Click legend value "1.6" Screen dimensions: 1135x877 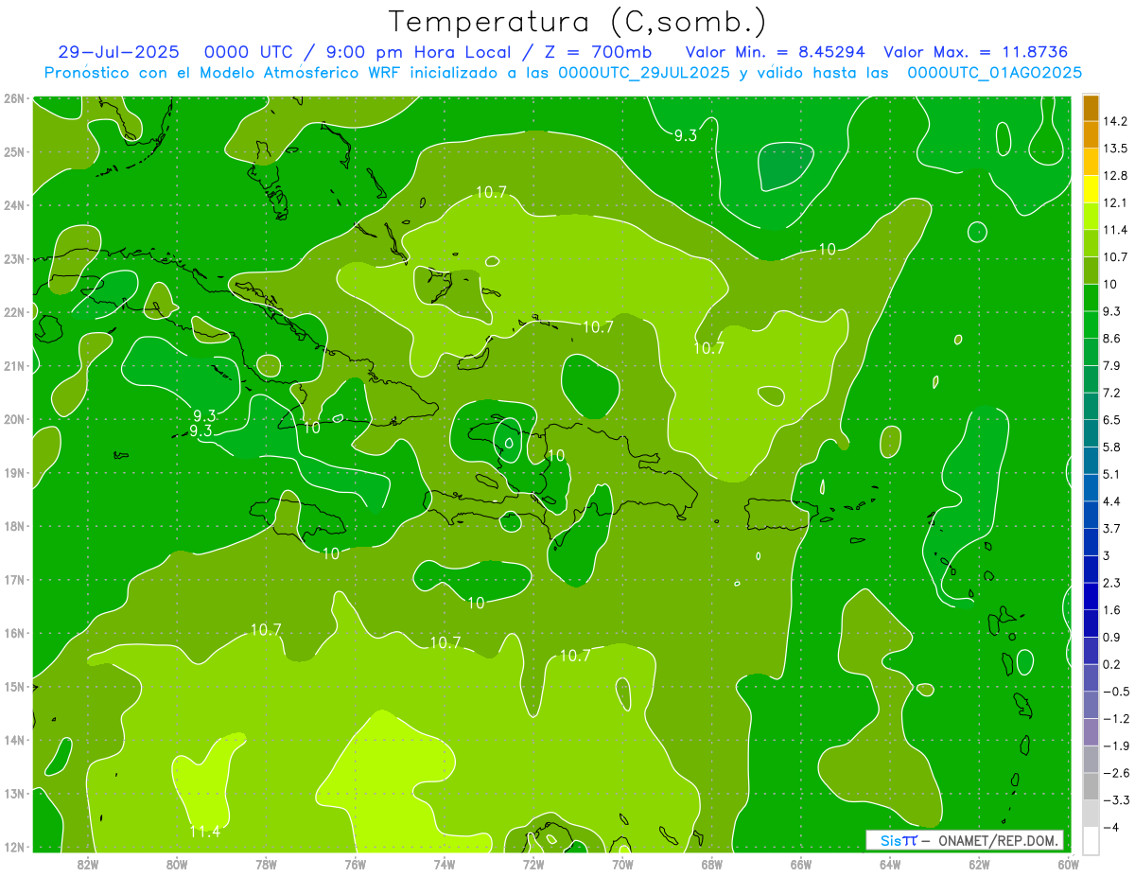coord(1111,610)
